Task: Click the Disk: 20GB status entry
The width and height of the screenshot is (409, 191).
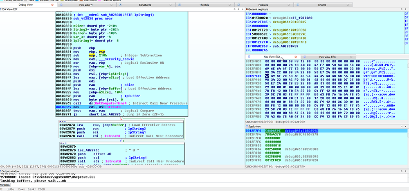Action: pyautogui.click(x=36, y=189)
